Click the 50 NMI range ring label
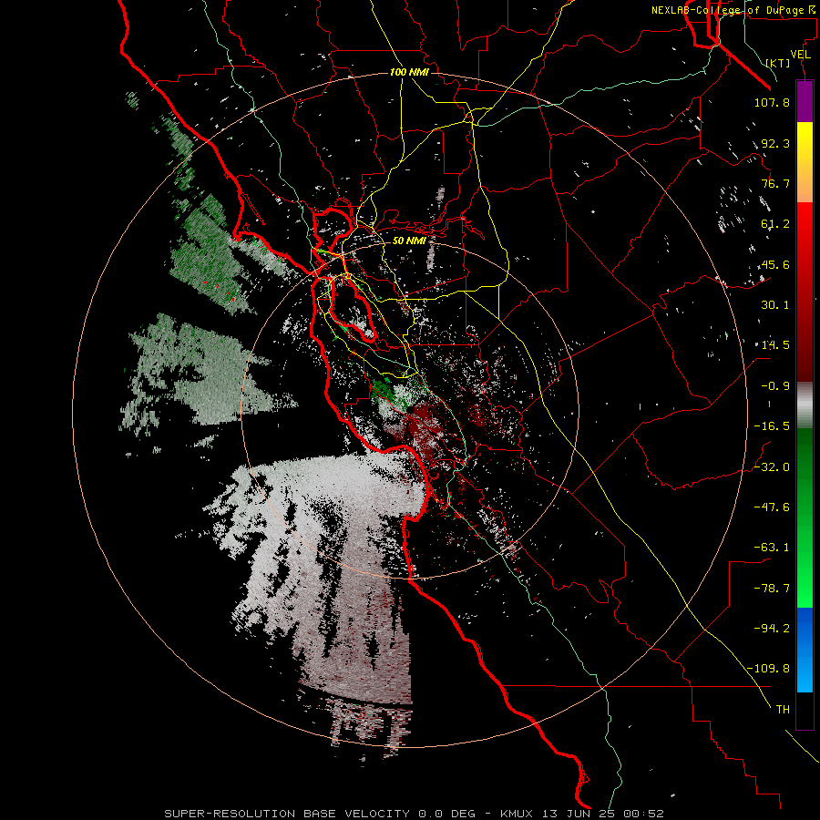This screenshot has height=820, width=820. click(409, 241)
